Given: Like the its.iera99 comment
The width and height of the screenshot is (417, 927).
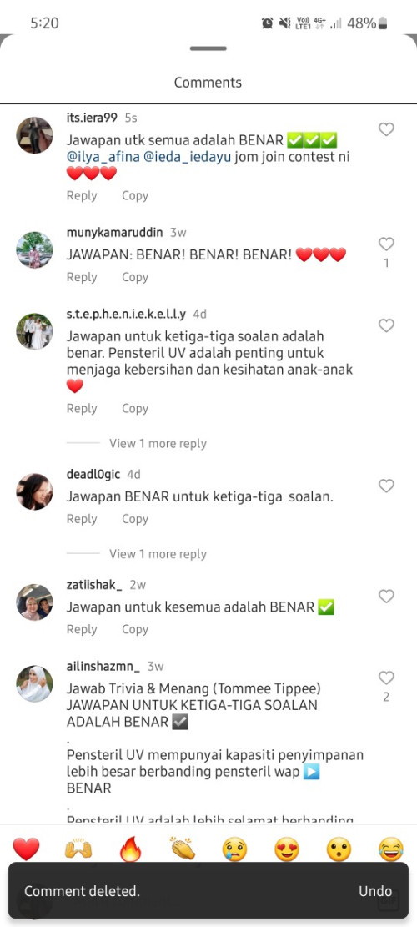Looking at the screenshot, I should (386, 129).
